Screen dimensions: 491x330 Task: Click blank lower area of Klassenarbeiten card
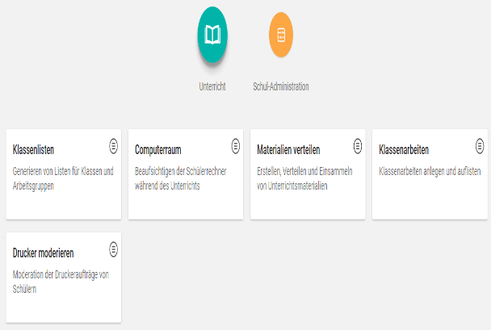430,202
